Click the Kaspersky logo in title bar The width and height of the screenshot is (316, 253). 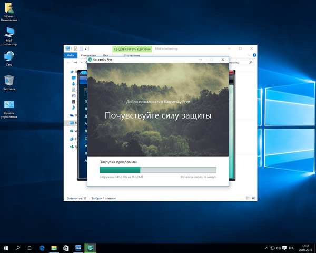tap(90, 60)
